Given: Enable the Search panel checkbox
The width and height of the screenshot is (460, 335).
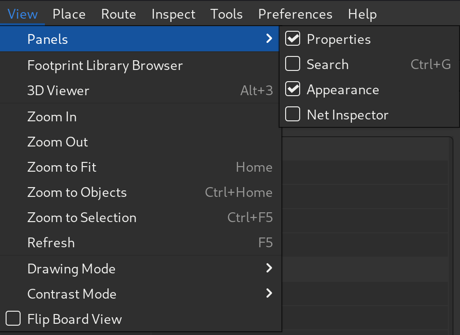Looking at the screenshot, I should pyautogui.click(x=293, y=64).
